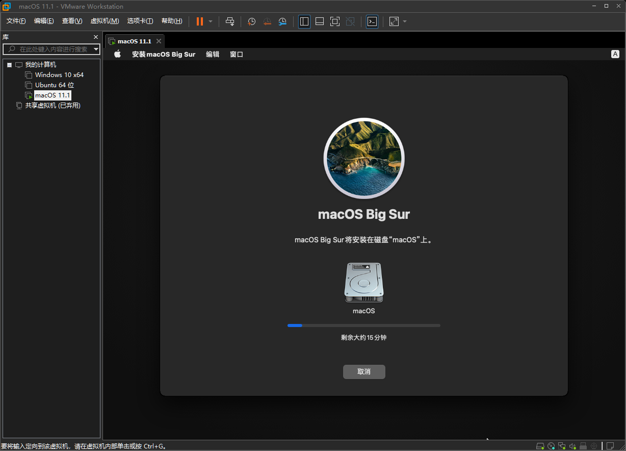Click the network adapter status bar icon
This screenshot has width=626, height=451.
pyautogui.click(x=562, y=446)
